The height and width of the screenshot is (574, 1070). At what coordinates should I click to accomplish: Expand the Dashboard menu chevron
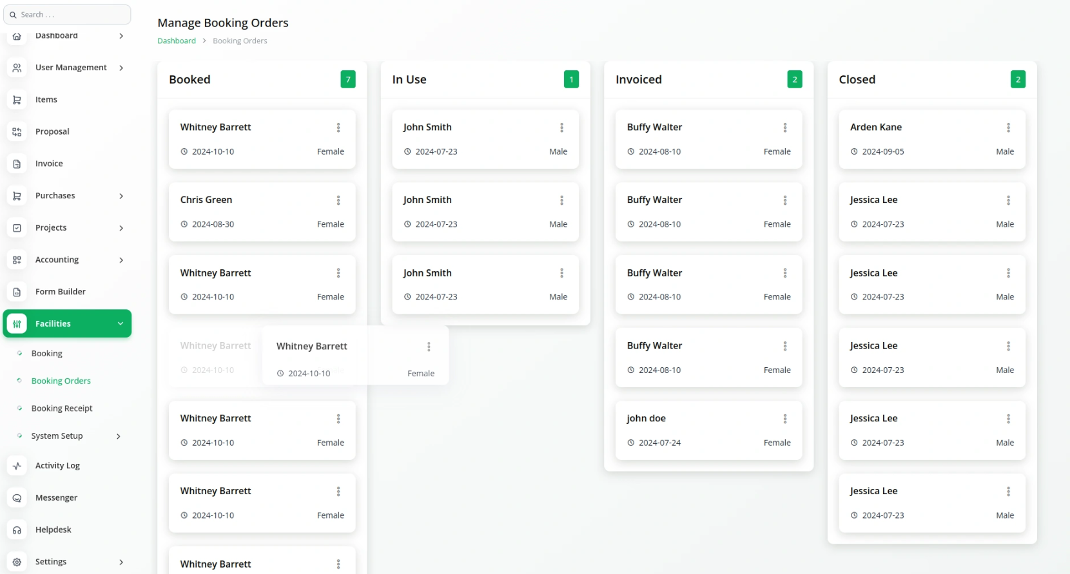click(x=121, y=36)
